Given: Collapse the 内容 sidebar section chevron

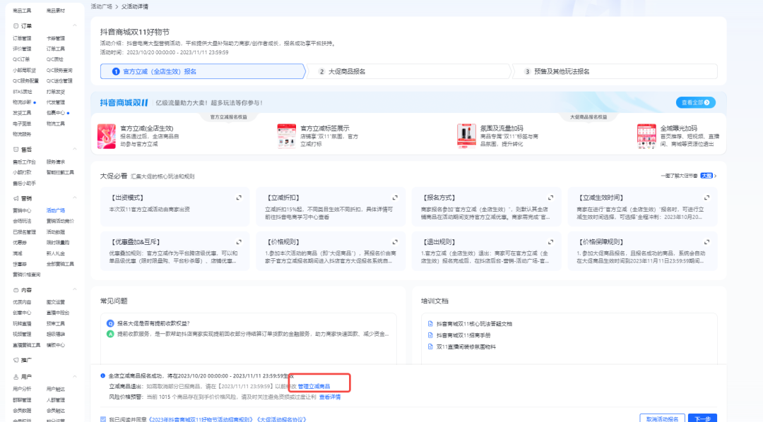Looking at the screenshot, I should coord(74,290).
